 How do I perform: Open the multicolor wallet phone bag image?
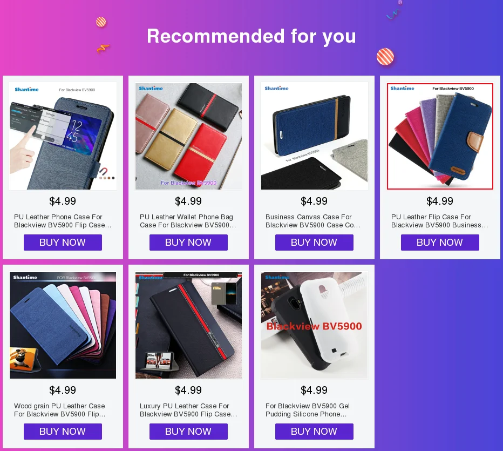click(189, 136)
